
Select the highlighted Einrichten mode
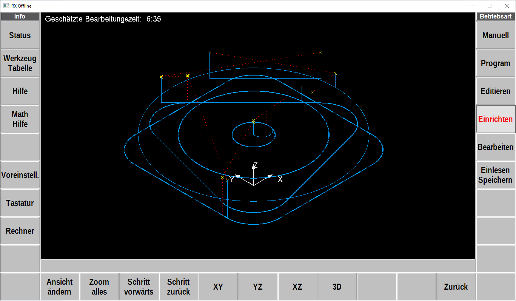[496, 119]
